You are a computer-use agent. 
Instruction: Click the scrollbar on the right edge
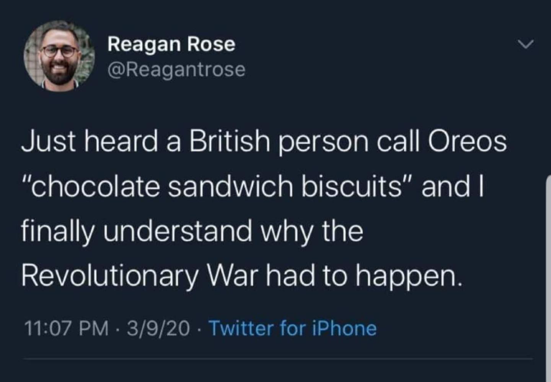pyautogui.click(x=548, y=276)
